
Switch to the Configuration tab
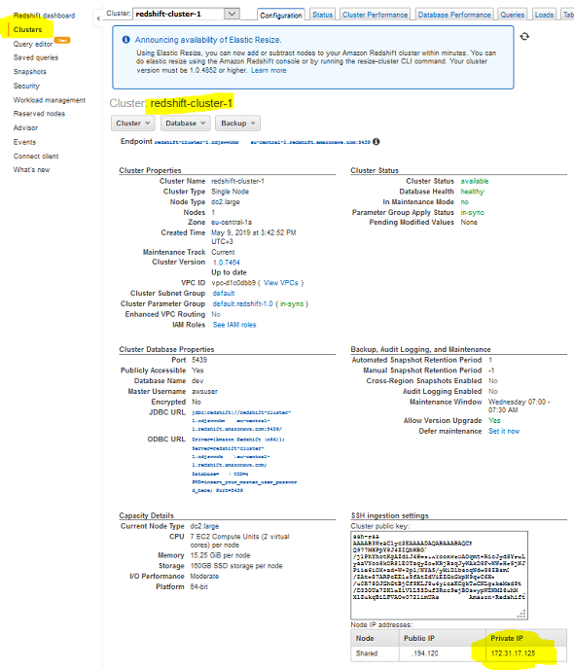coord(281,15)
